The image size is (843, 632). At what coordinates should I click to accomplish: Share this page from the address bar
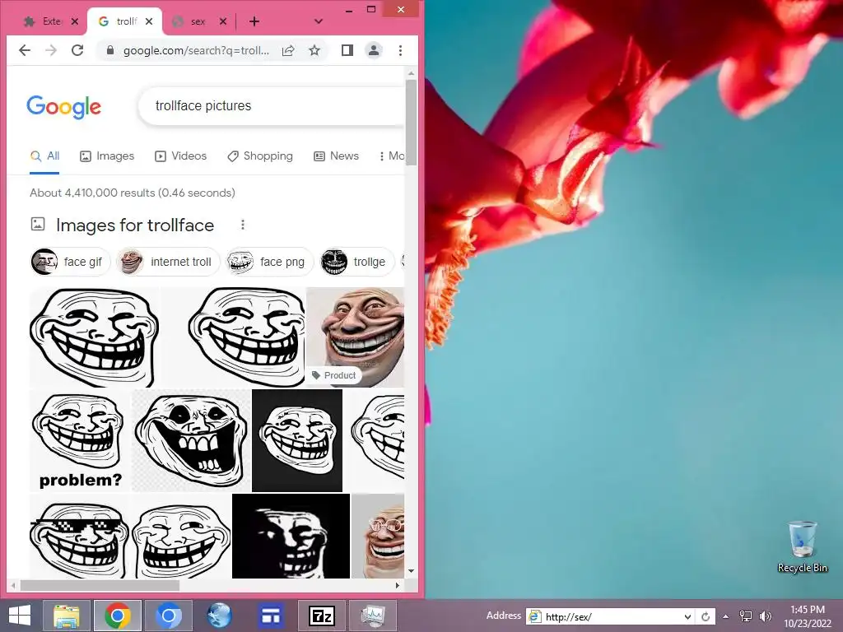tap(288, 50)
